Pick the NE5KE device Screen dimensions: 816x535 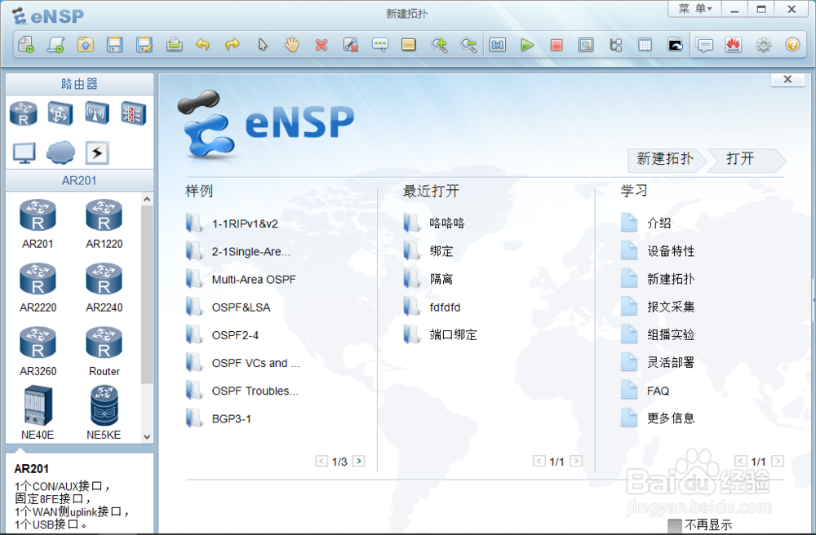pos(104,413)
